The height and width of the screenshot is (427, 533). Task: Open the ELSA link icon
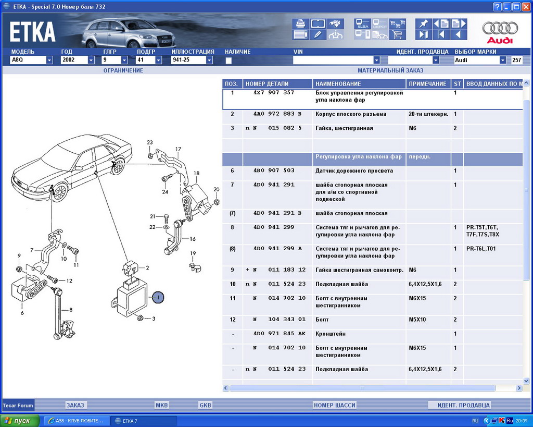362,24
